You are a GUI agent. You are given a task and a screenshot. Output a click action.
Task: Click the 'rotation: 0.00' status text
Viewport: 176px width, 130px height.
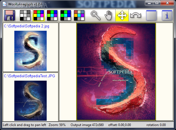click(156, 125)
